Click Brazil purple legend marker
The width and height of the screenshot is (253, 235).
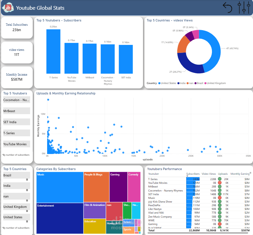point(196,83)
